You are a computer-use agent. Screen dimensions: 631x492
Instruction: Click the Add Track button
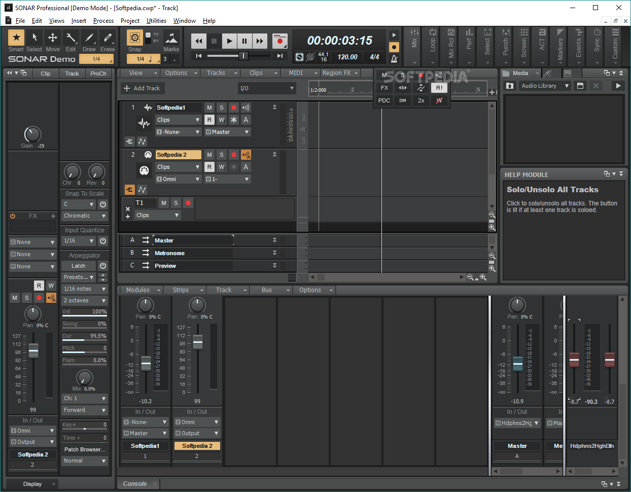point(142,88)
